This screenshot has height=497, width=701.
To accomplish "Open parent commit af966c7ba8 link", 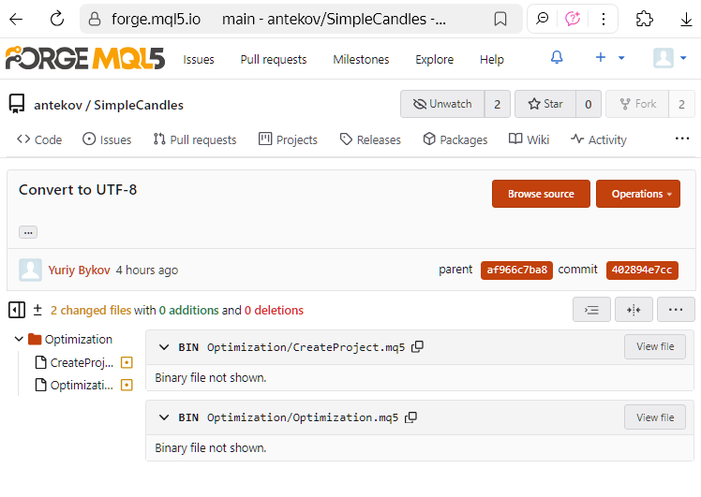I will pos(516,270).
